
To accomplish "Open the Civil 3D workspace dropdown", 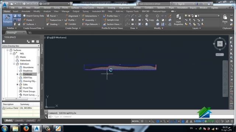I will coord(55,4).
